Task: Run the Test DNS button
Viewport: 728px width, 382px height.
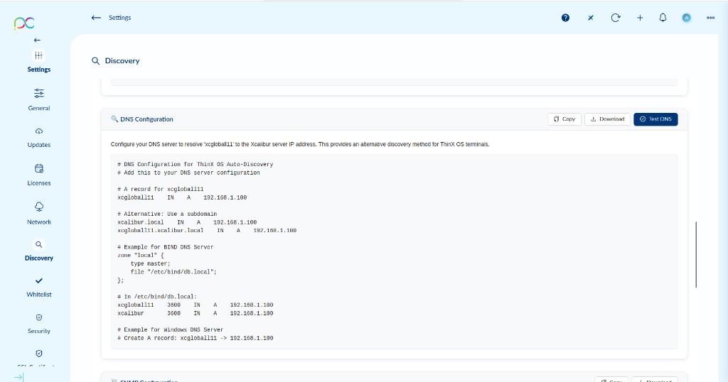Action: tap(655, 119)
